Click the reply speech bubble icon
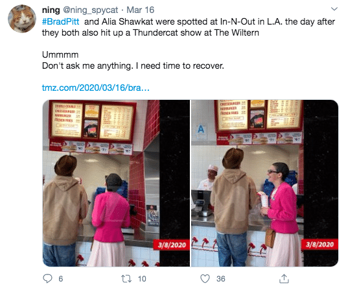 (x=47, y=278)
